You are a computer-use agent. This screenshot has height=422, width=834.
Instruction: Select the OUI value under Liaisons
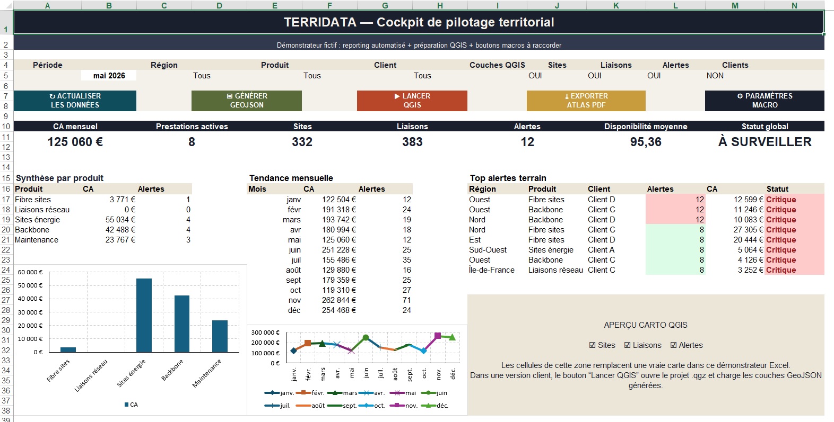click(595, 76)
